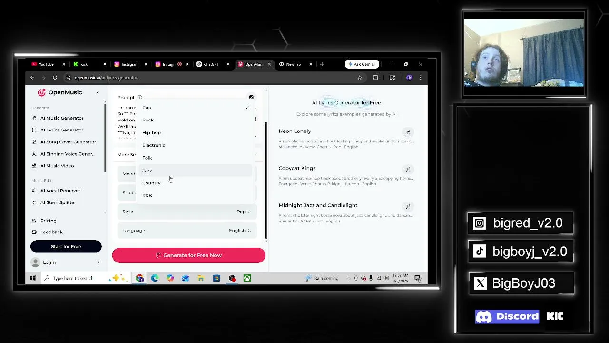Open the taskbar volume control

tap(386, 278)
